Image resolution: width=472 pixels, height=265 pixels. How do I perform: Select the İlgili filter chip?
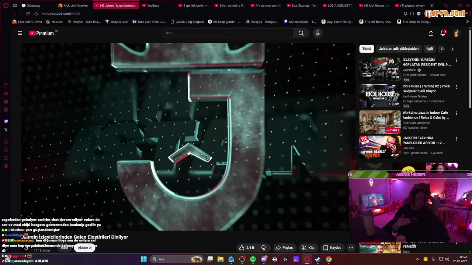[430, 49]
